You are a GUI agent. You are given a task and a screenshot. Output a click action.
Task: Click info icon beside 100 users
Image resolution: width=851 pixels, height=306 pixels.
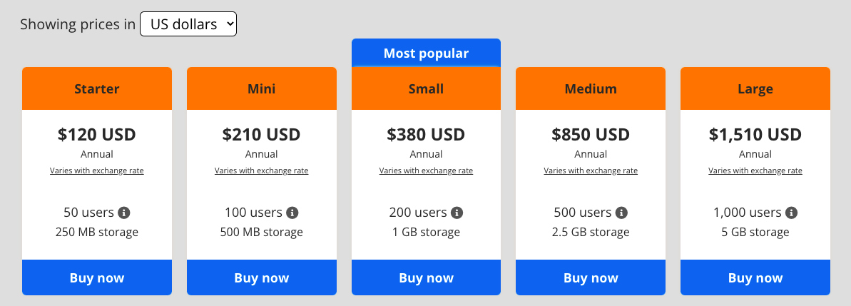pyautogui.click(x=292, y=213)
